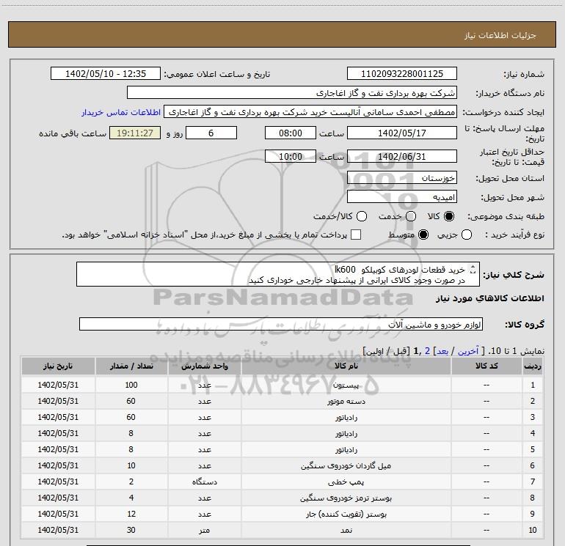Click the request creator field
565x546 pixels.
pos(310,112)
